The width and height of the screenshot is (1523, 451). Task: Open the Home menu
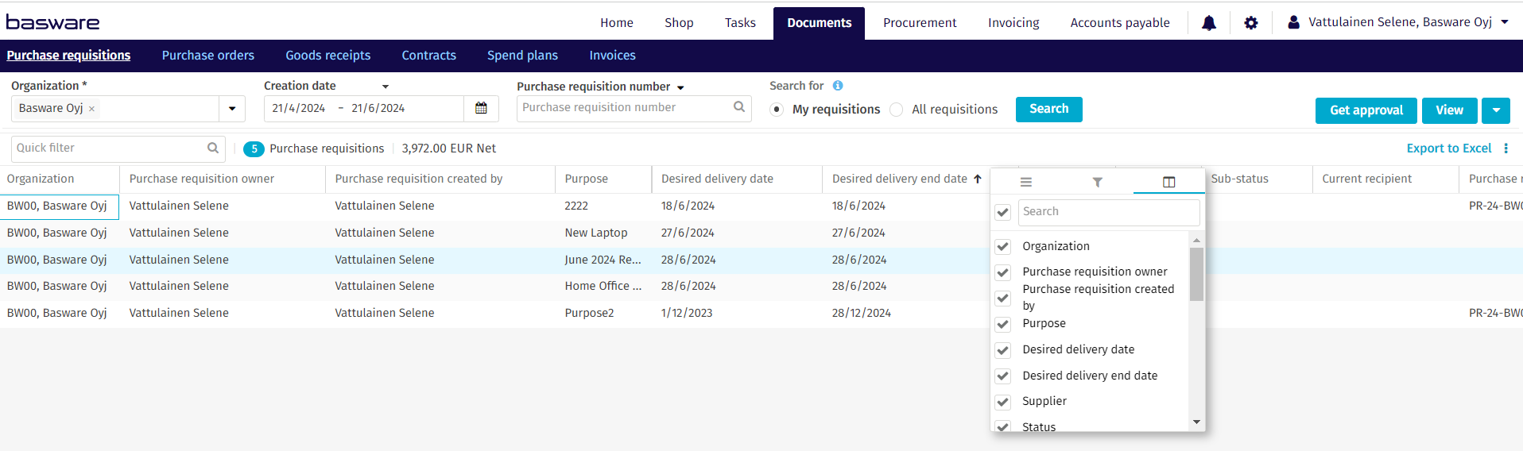[x=617, y=23]
